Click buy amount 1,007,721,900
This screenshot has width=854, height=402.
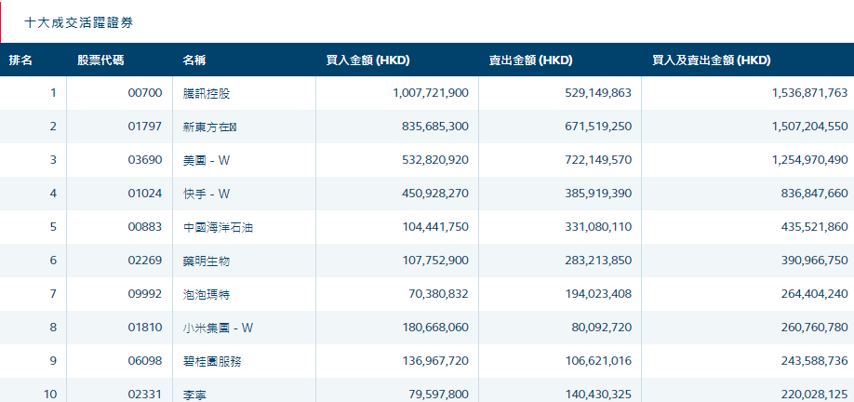pos(431,93)
